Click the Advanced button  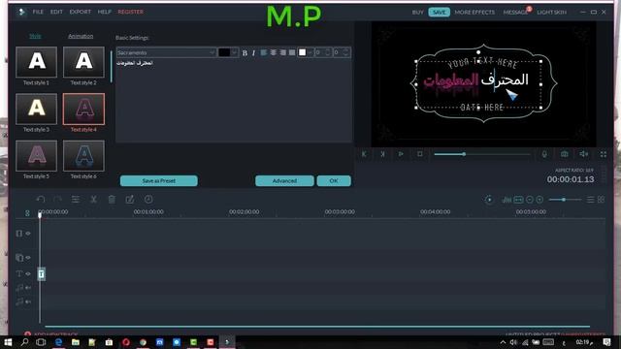(284, 181)
